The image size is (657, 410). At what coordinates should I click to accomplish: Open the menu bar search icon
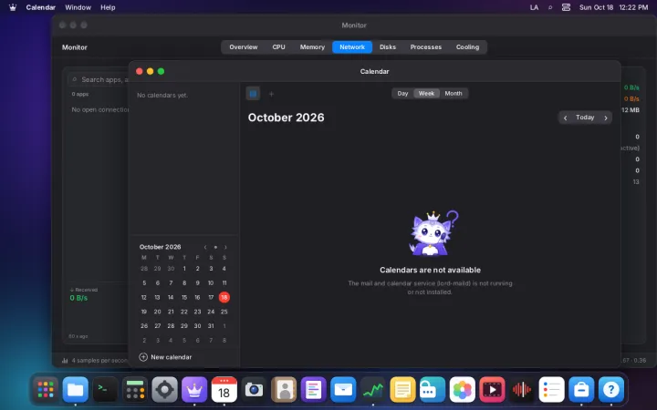click(x=550, y=7)
